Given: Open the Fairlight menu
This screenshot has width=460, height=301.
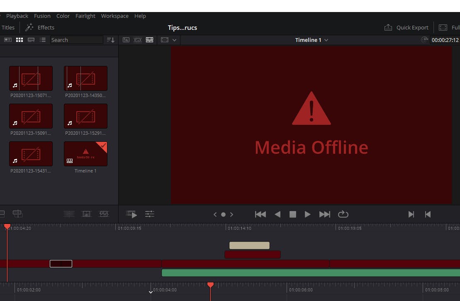Looking at the screenshot, I should click(85, 16).
